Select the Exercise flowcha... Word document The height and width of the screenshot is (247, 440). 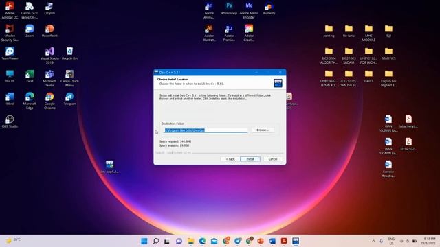[x=388, y=169]
